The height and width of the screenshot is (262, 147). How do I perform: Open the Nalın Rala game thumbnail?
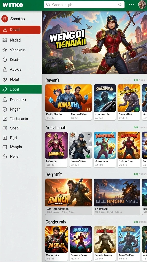[x=56, y=239]
